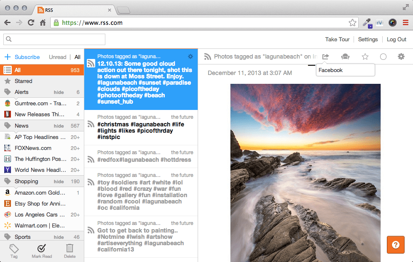Click the Delete trash icon
Screen dimensions: 413x262
pos(70,248)
